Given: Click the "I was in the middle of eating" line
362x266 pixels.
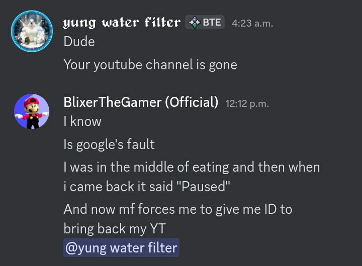Looking at the screenshot, I should (191, 167).
